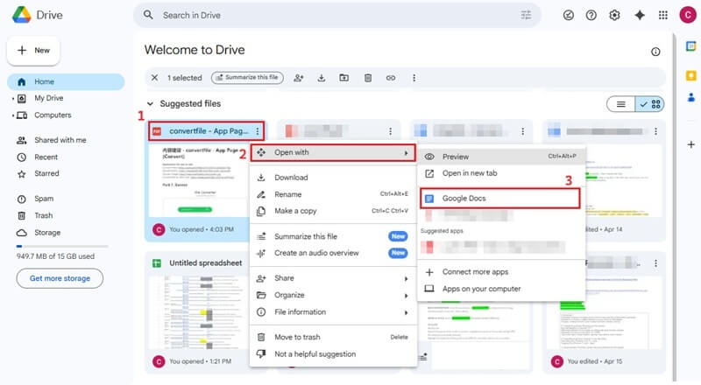The height and width of the screenshot is (385, 701).
Task: Select Preview in Open with submenu
Action: 501,157
